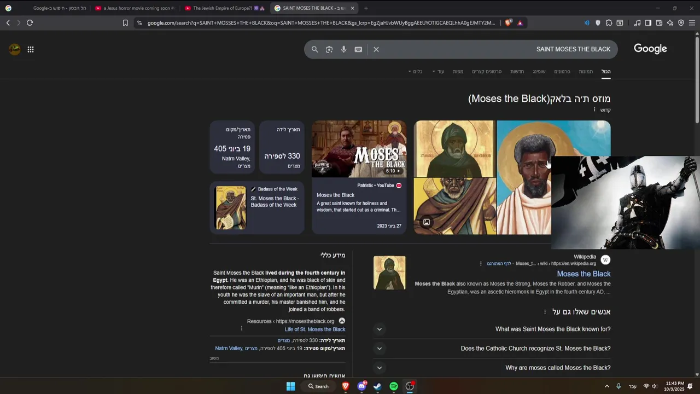Open the volume speaker icon in system tray
This screenshot has height=394, width=700.
tap(654, 386)
